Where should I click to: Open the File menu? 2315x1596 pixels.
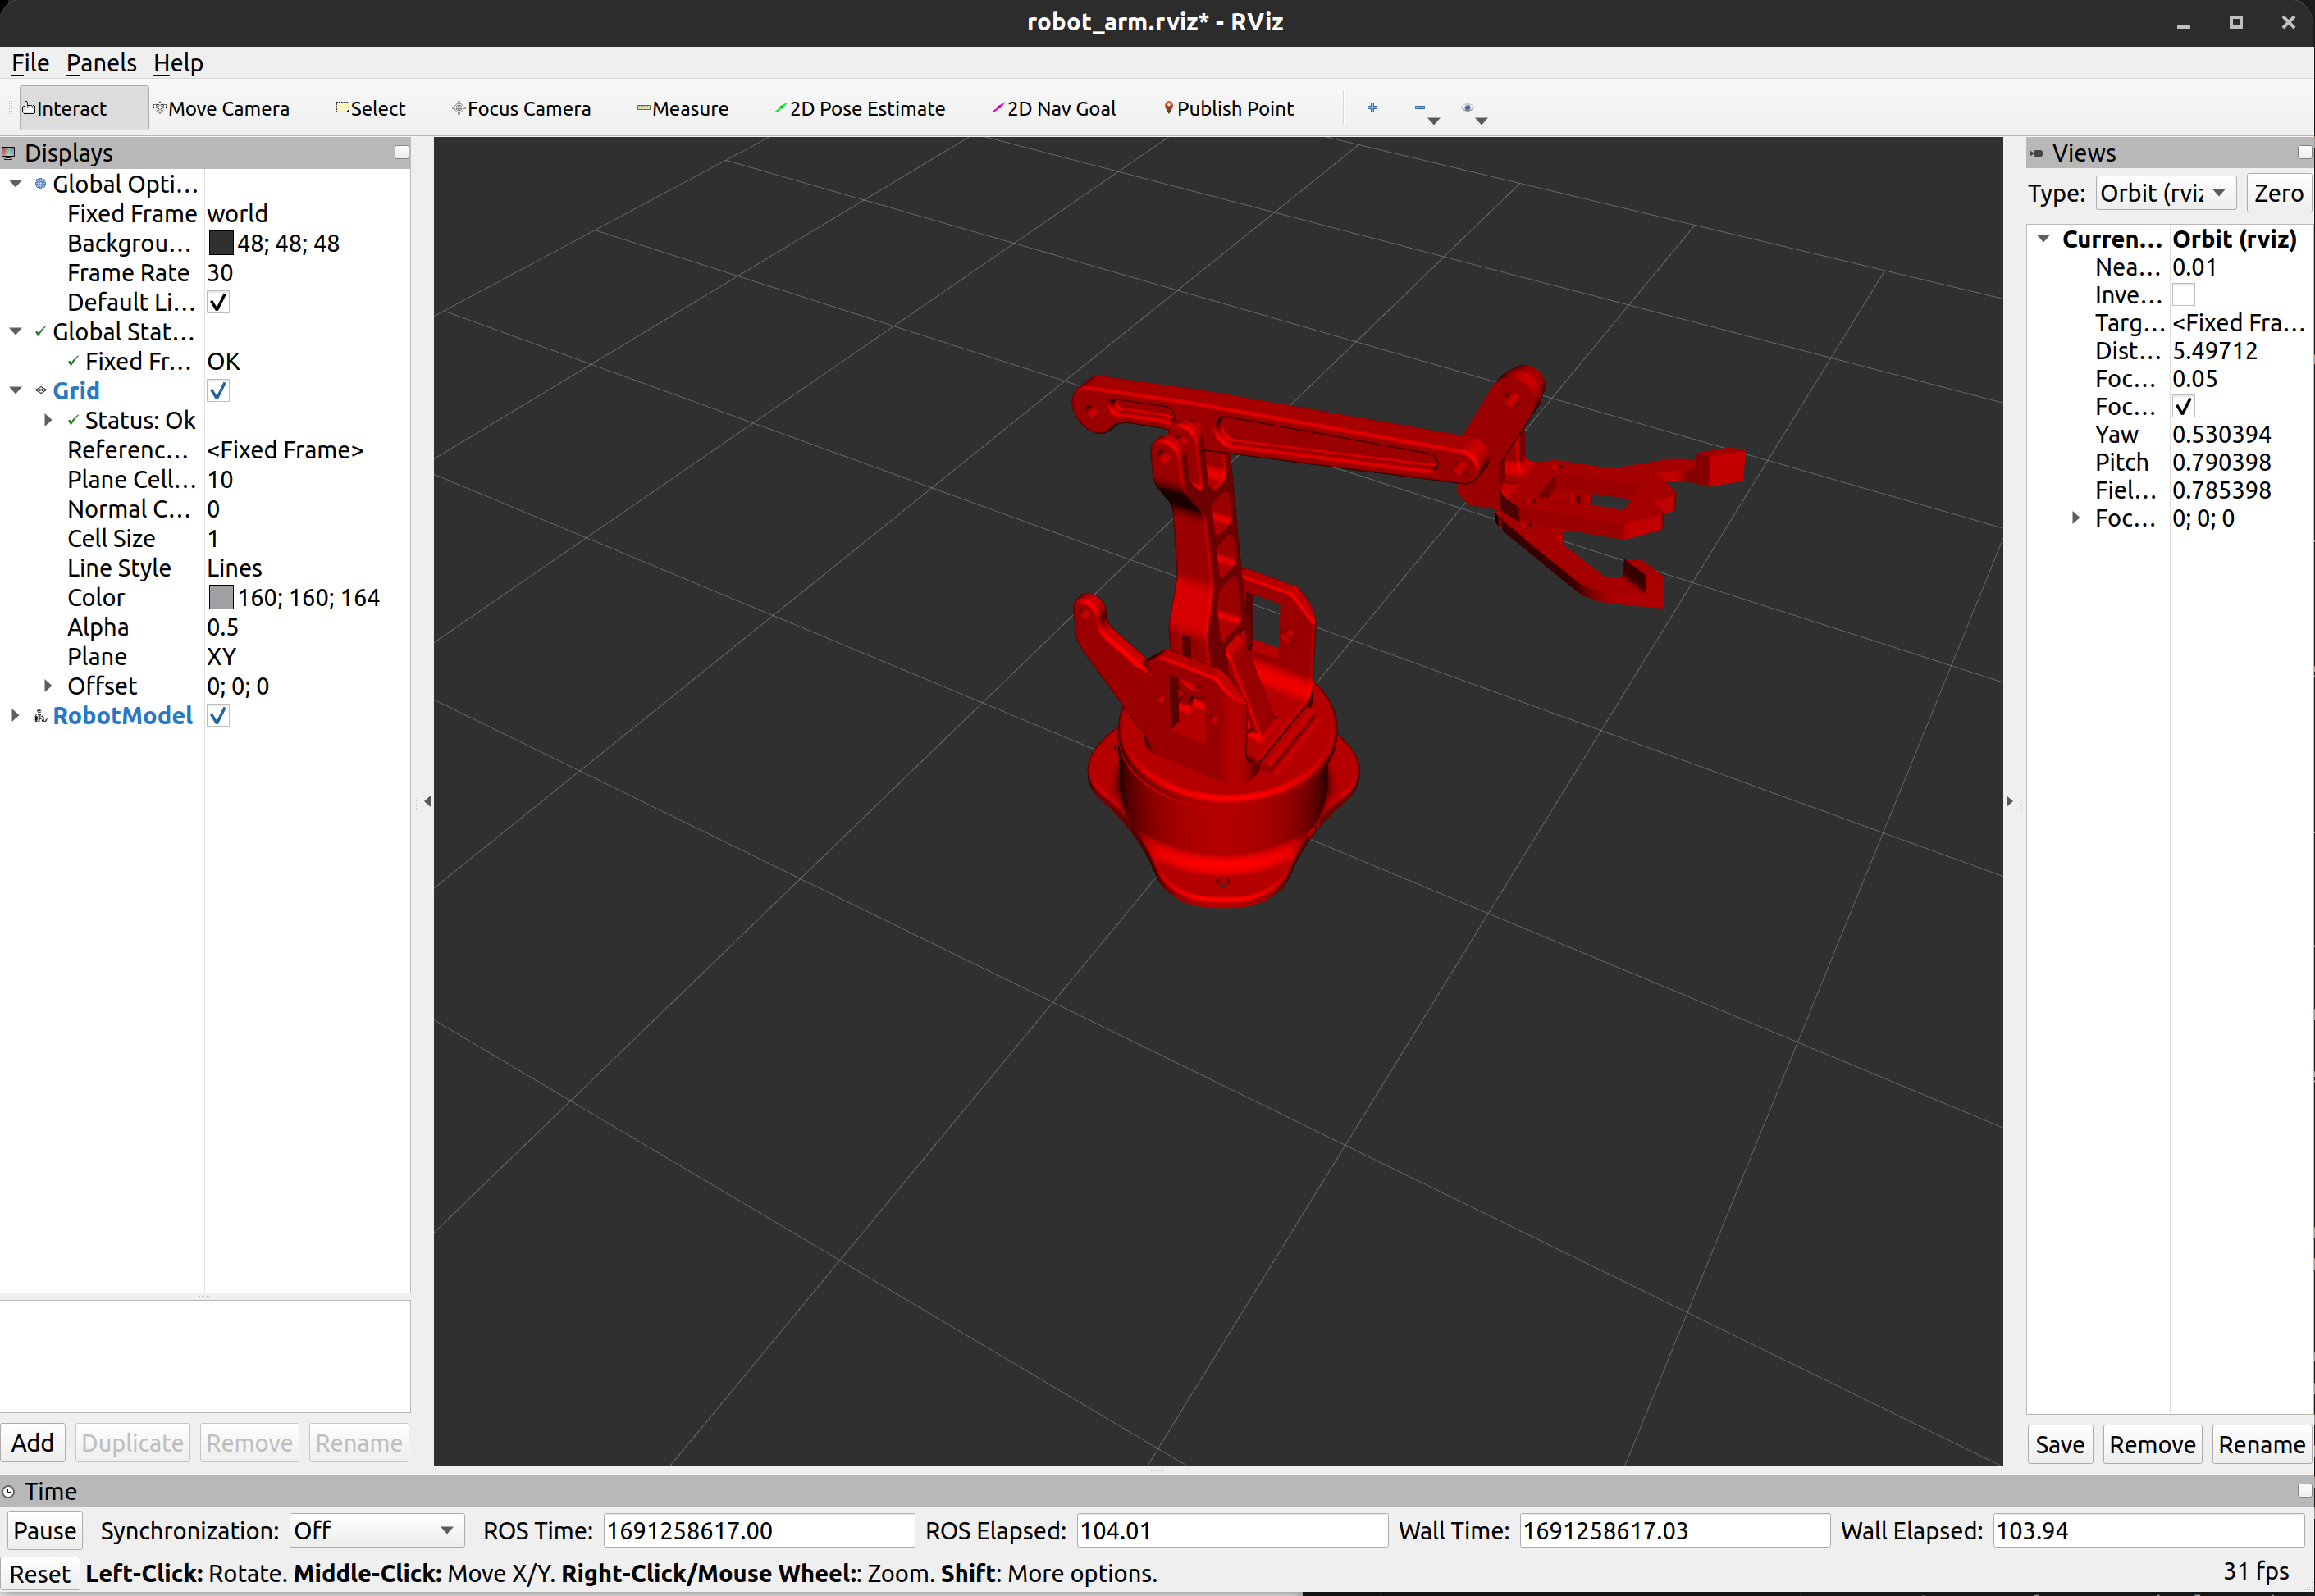30,63
